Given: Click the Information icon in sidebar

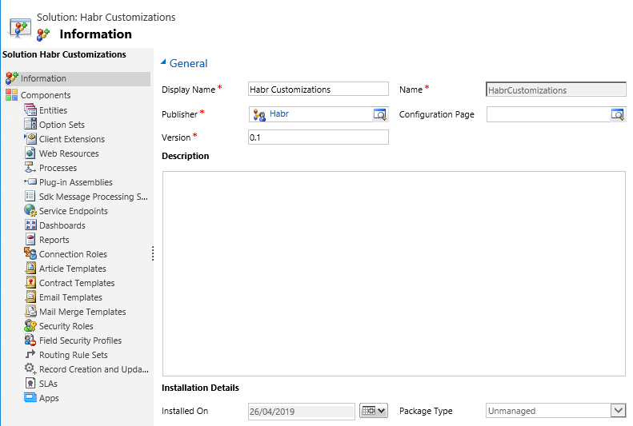Looking at the screenshot, I should click(x=12, y=78).
